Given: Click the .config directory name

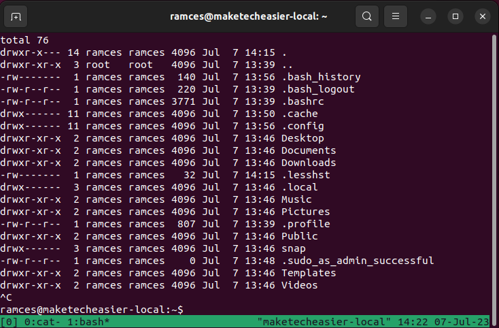Looking at the screenshot, I should click(x=303, y=126).
